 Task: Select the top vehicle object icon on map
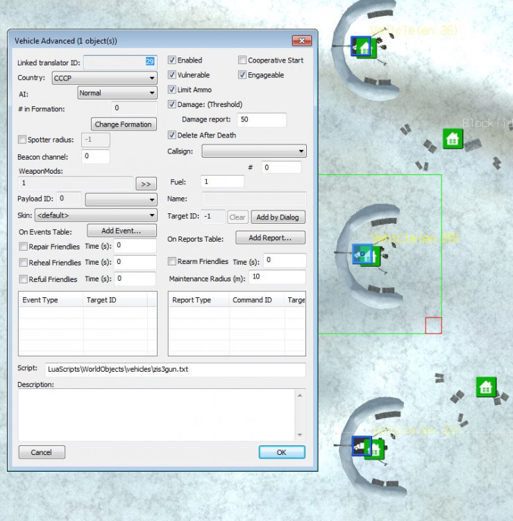[363, 47]
